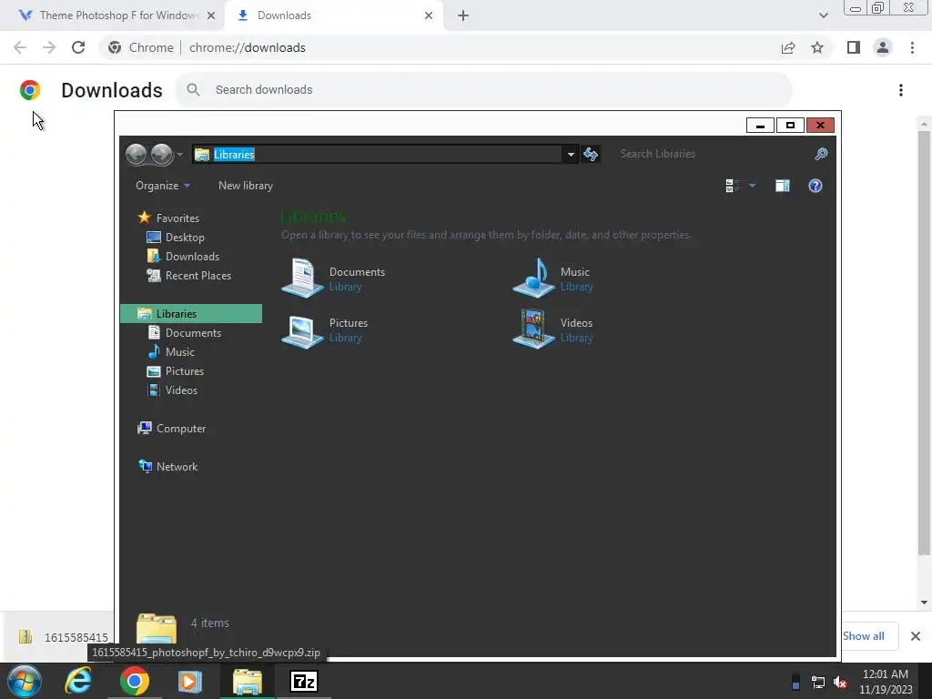Select Network in the navigation pane
Image resolution: width=932 pixels, height=699 pixels.
(177, 467)
